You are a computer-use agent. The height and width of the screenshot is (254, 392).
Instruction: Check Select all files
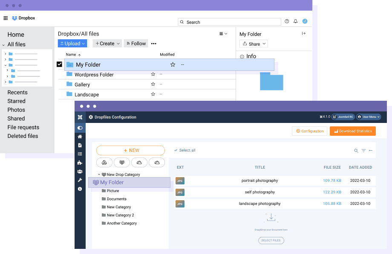[185, 150]
